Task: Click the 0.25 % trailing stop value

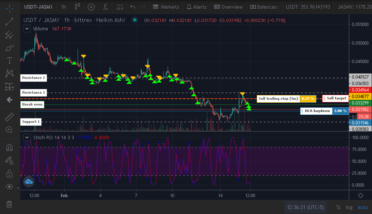Action: coord(308,98)
